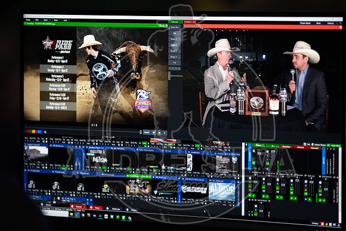Image resolution: width=346 pixels, height=231 pixels.
Task: Select the blue All Throttle input thumbnail
Action: coord(222,192)
